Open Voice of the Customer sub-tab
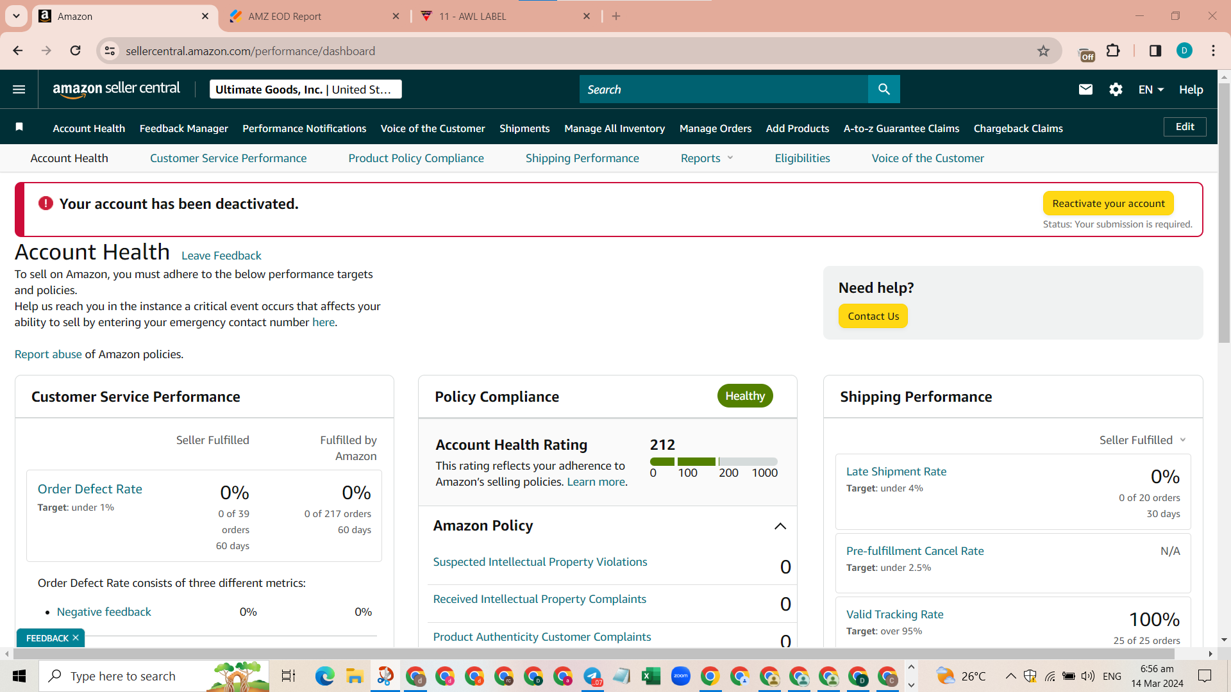The height and width of the screenshot is (692, 1231). click(928, 158)
